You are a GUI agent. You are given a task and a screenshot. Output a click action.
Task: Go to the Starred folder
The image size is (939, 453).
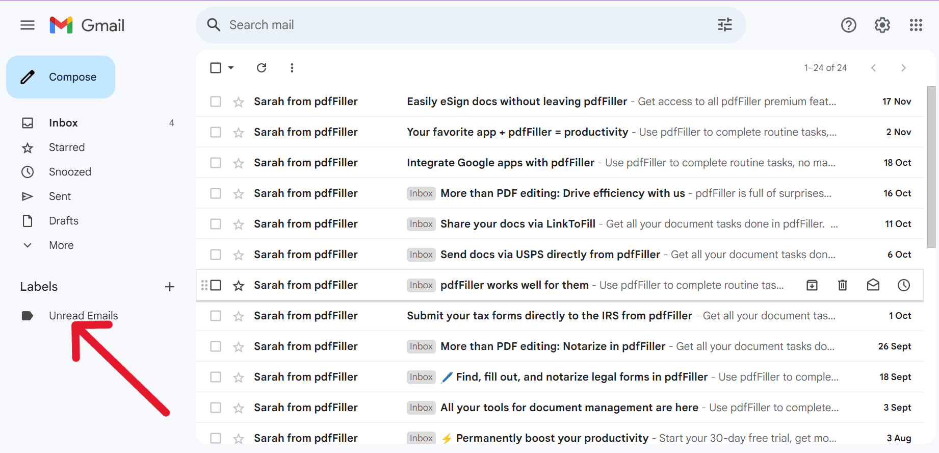tap(67, 147)
